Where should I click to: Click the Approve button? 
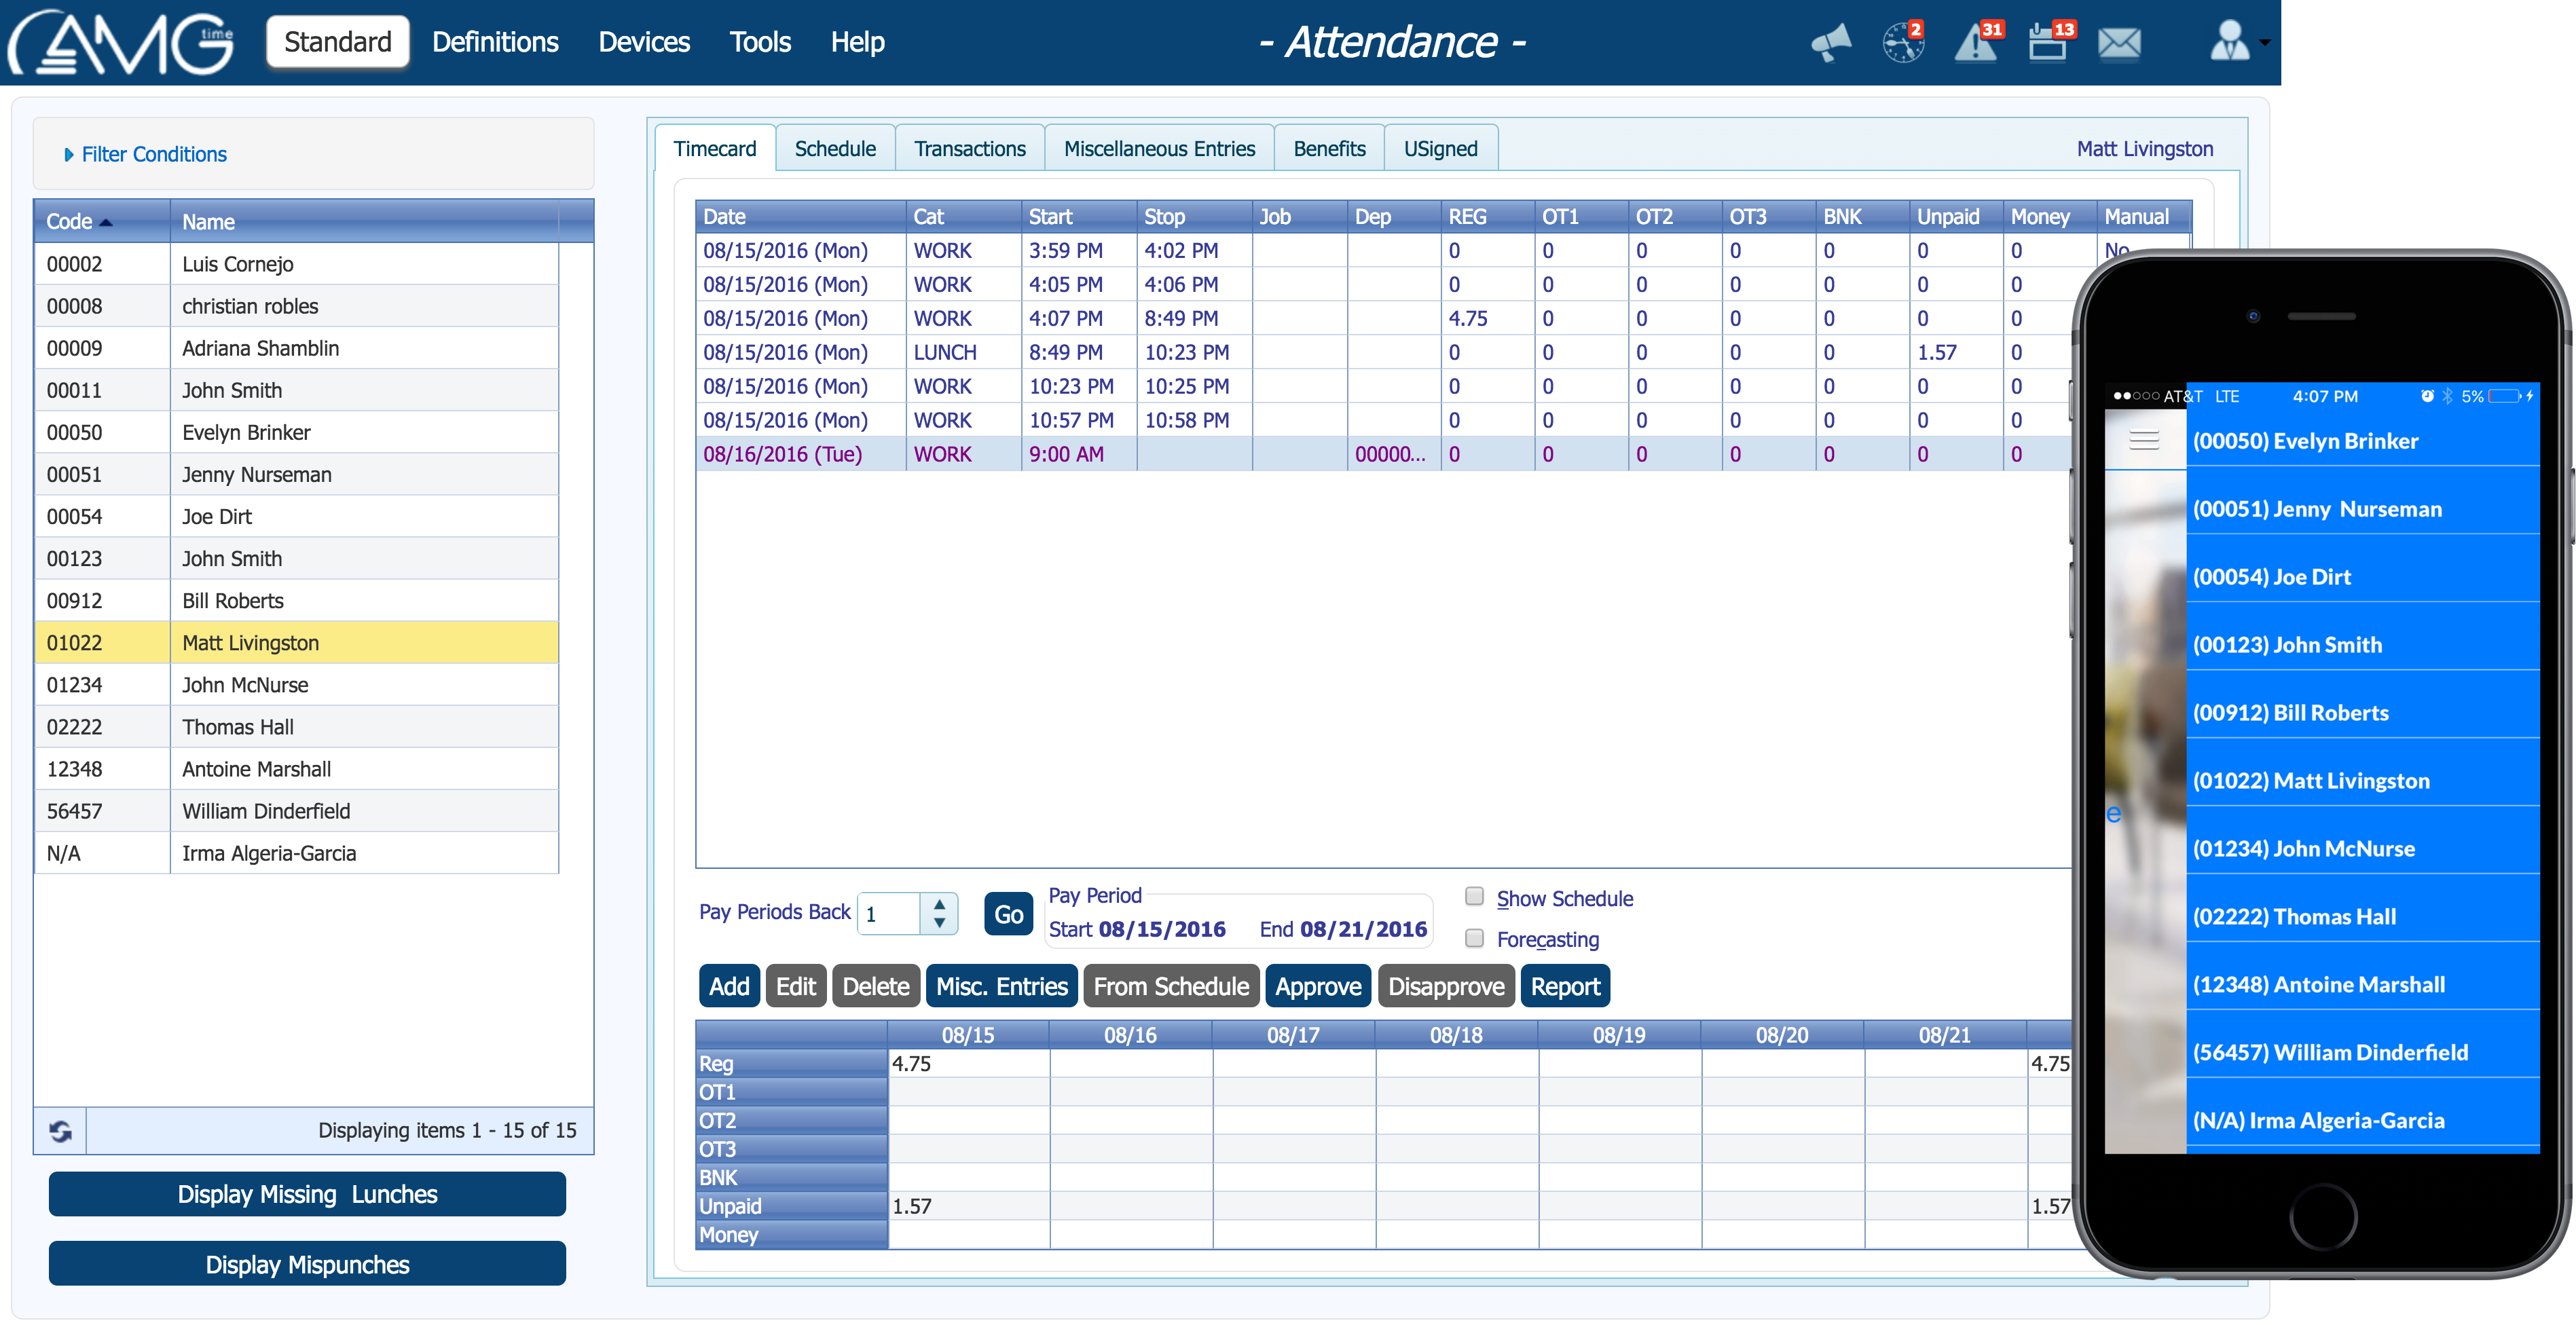(1318, 987)
